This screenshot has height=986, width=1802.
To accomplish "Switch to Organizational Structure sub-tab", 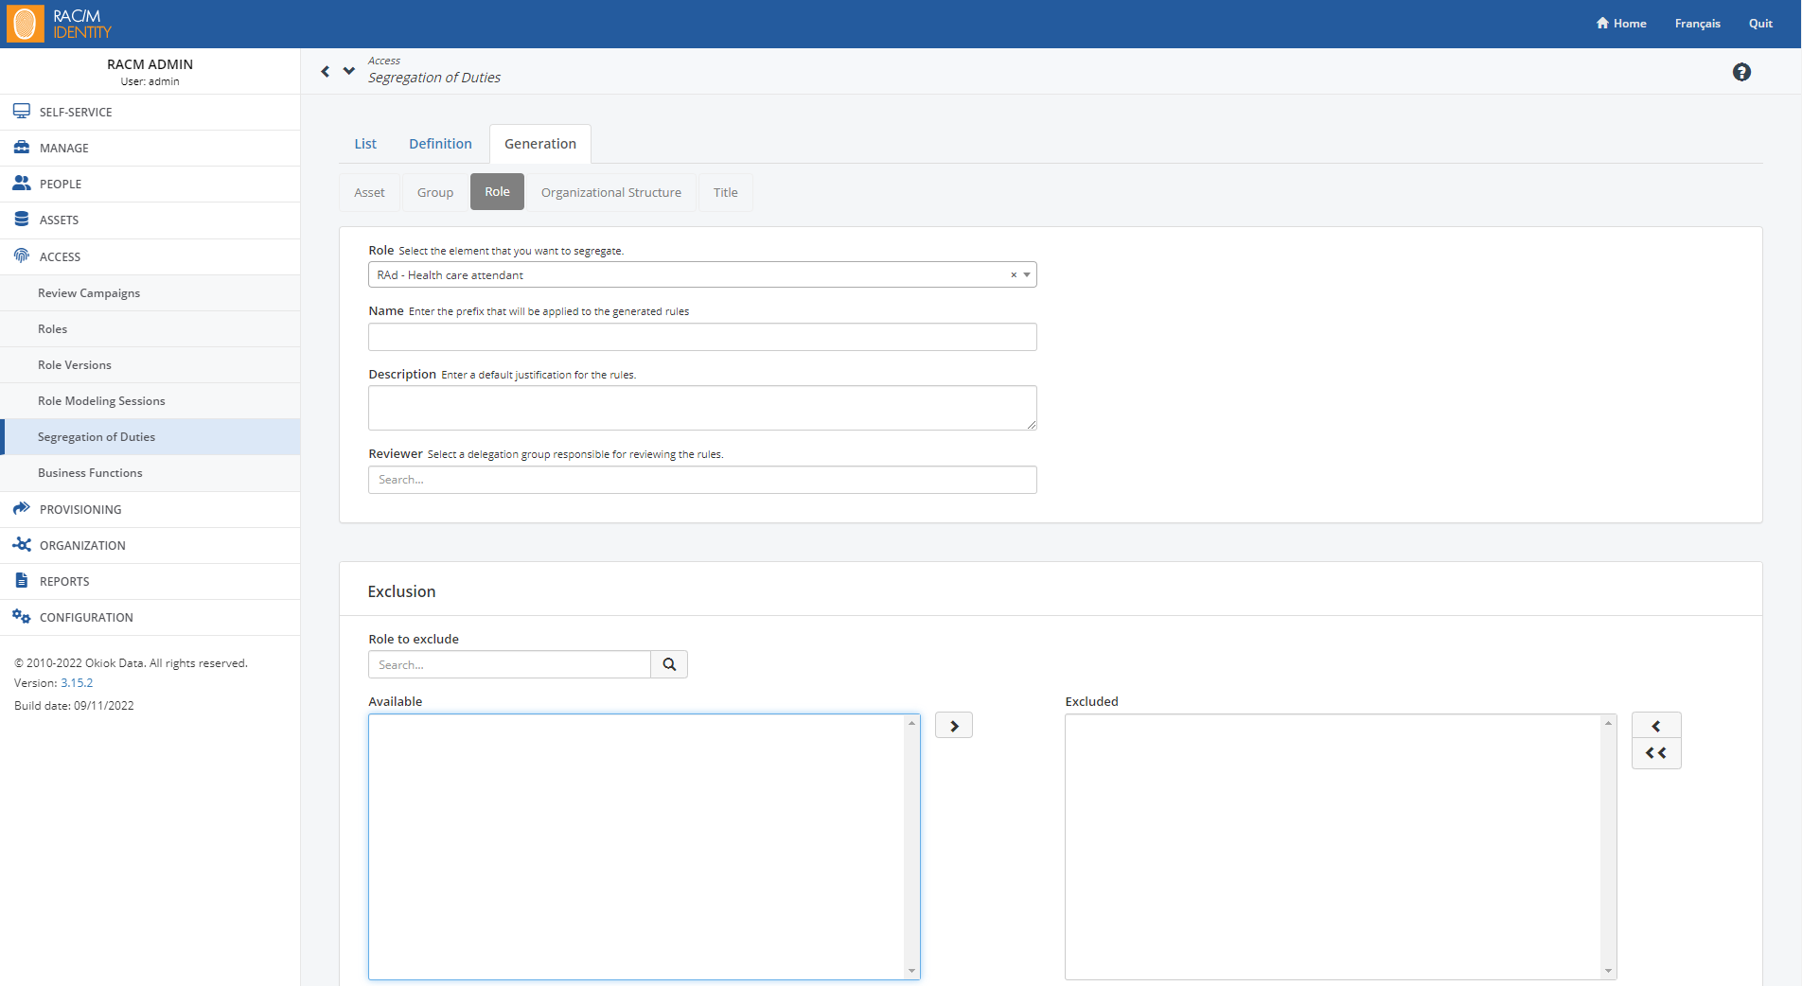I will [x=611, y=192].
